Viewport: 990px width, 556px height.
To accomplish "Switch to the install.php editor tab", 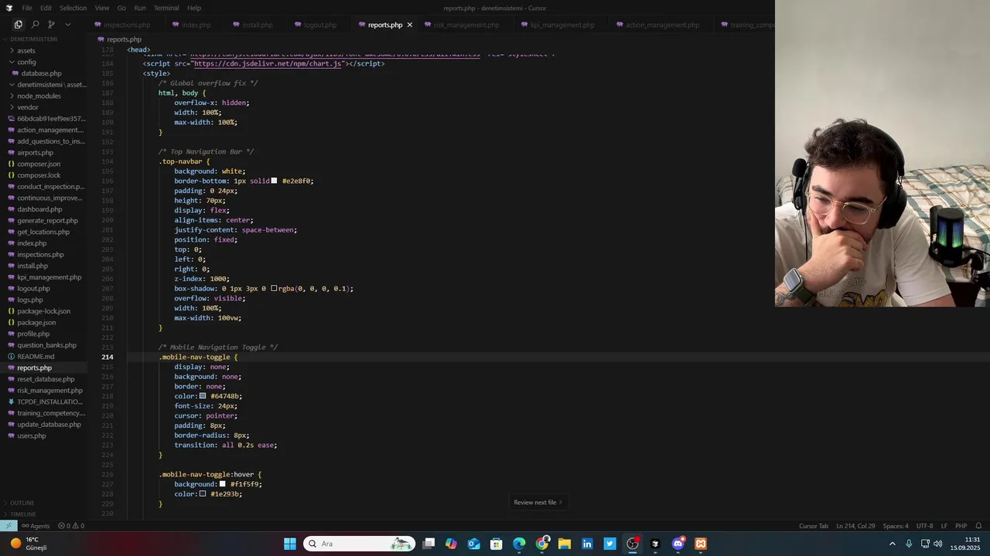I will tap(253, 25).
